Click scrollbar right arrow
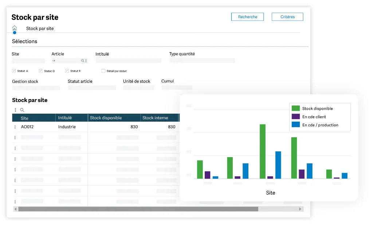The width and height of the screenshot is (373, 232). pos(300,209)
